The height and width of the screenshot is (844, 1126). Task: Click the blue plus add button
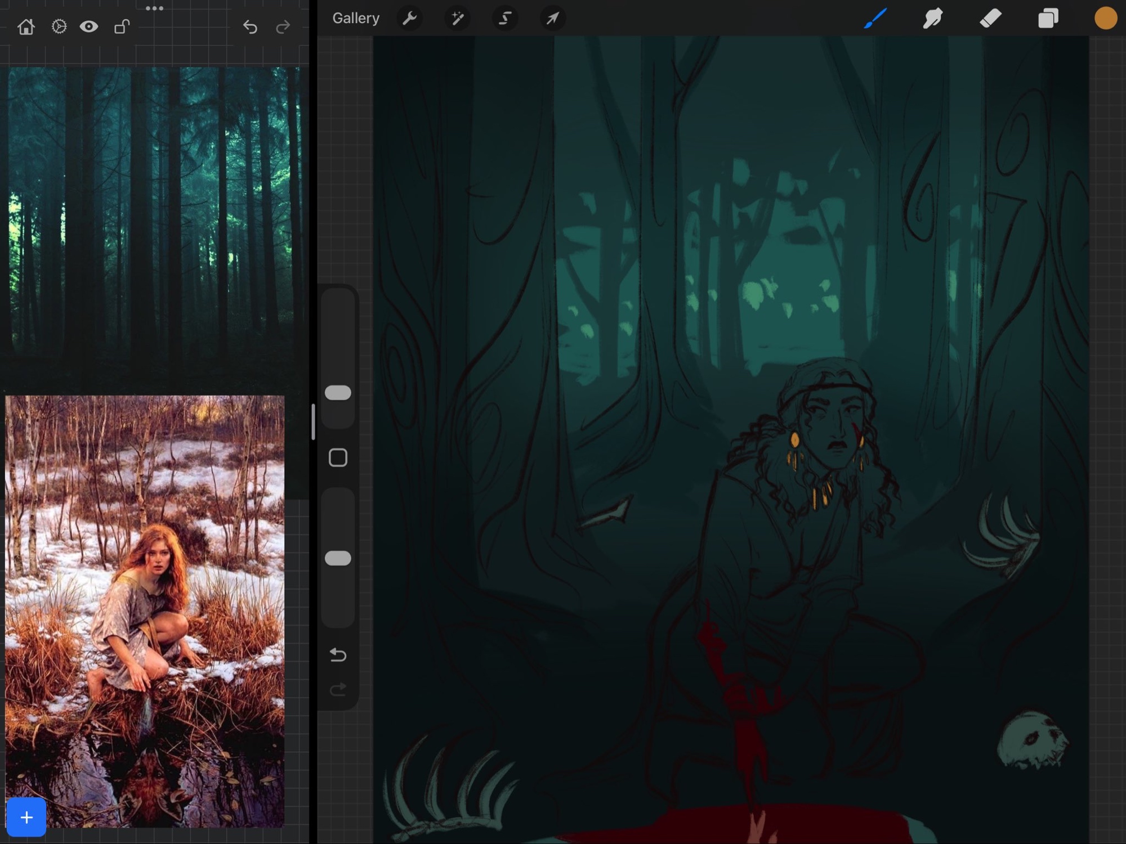[26, 817]
